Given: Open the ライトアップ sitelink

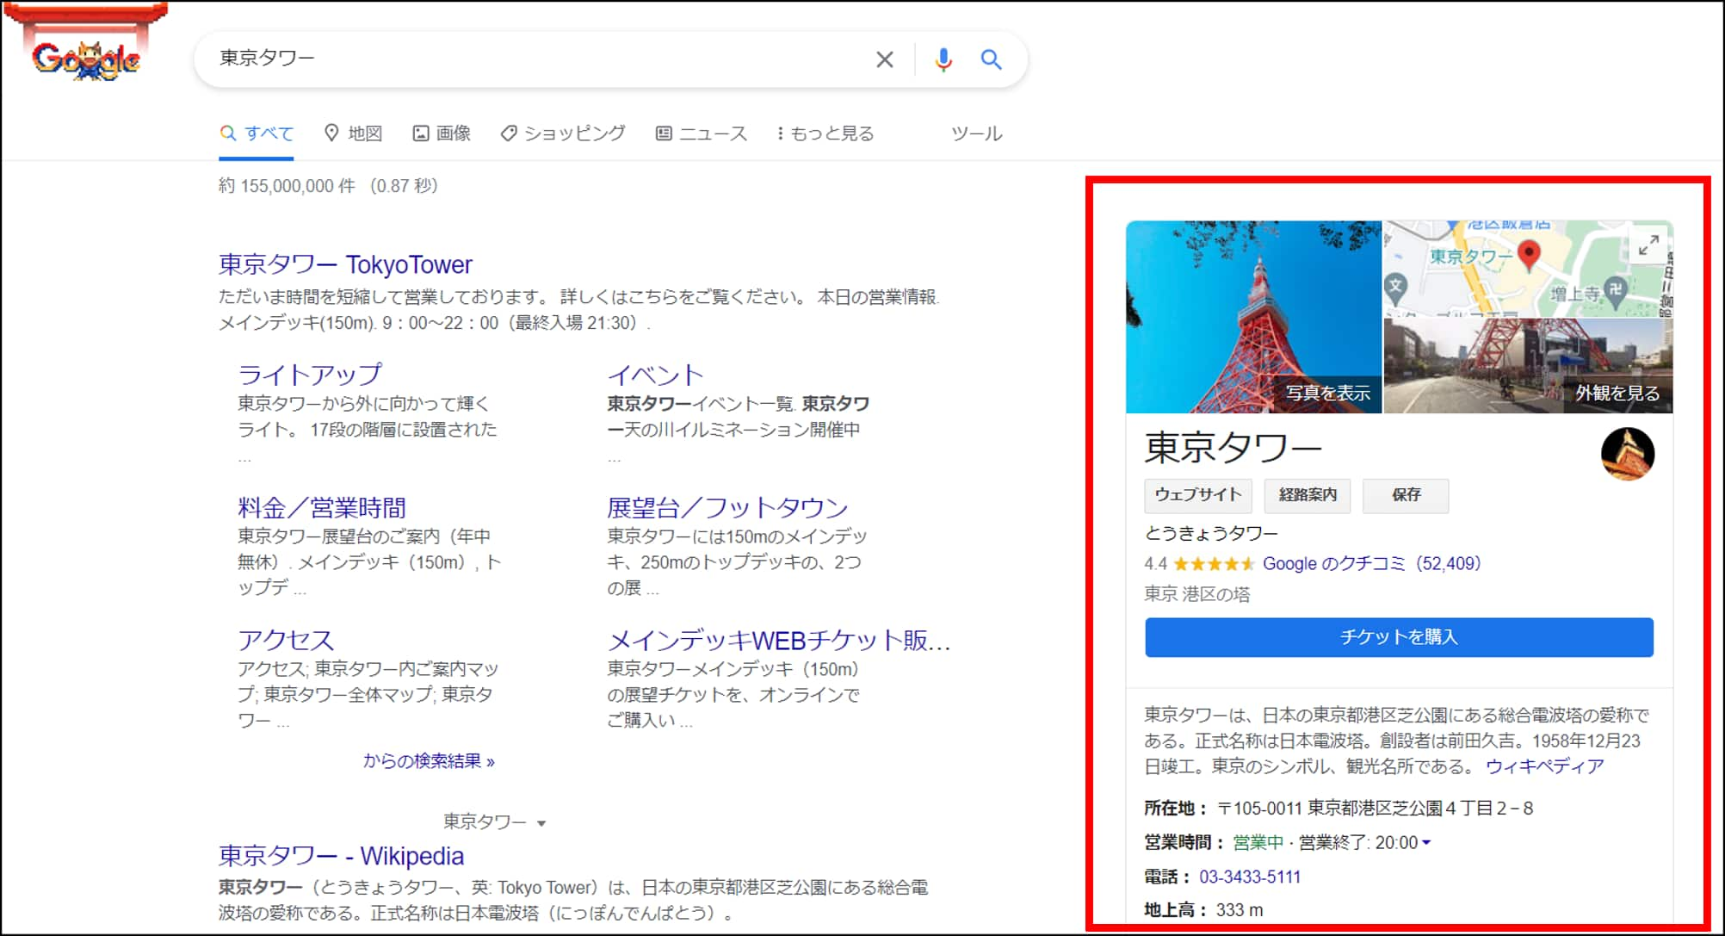Looking at the screenshot, I should (x=309, y=375).
